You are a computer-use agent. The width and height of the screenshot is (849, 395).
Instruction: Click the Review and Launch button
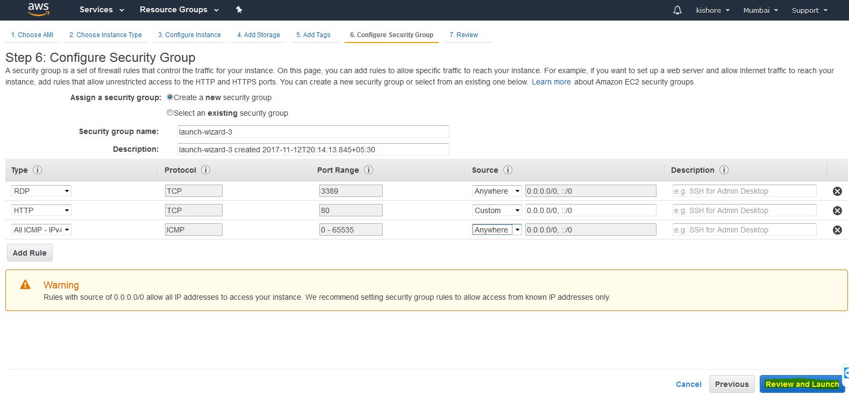(801, 384)
